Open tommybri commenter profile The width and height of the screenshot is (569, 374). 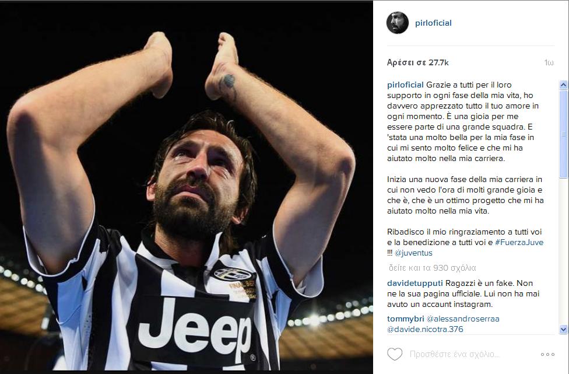pos(406,319)
